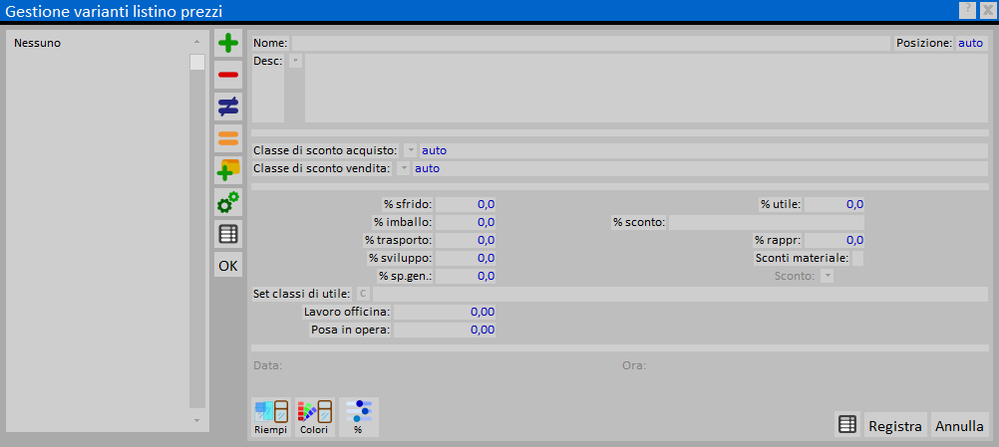
Task: Select the Nessuno item in the list
Action: point(38,43)
